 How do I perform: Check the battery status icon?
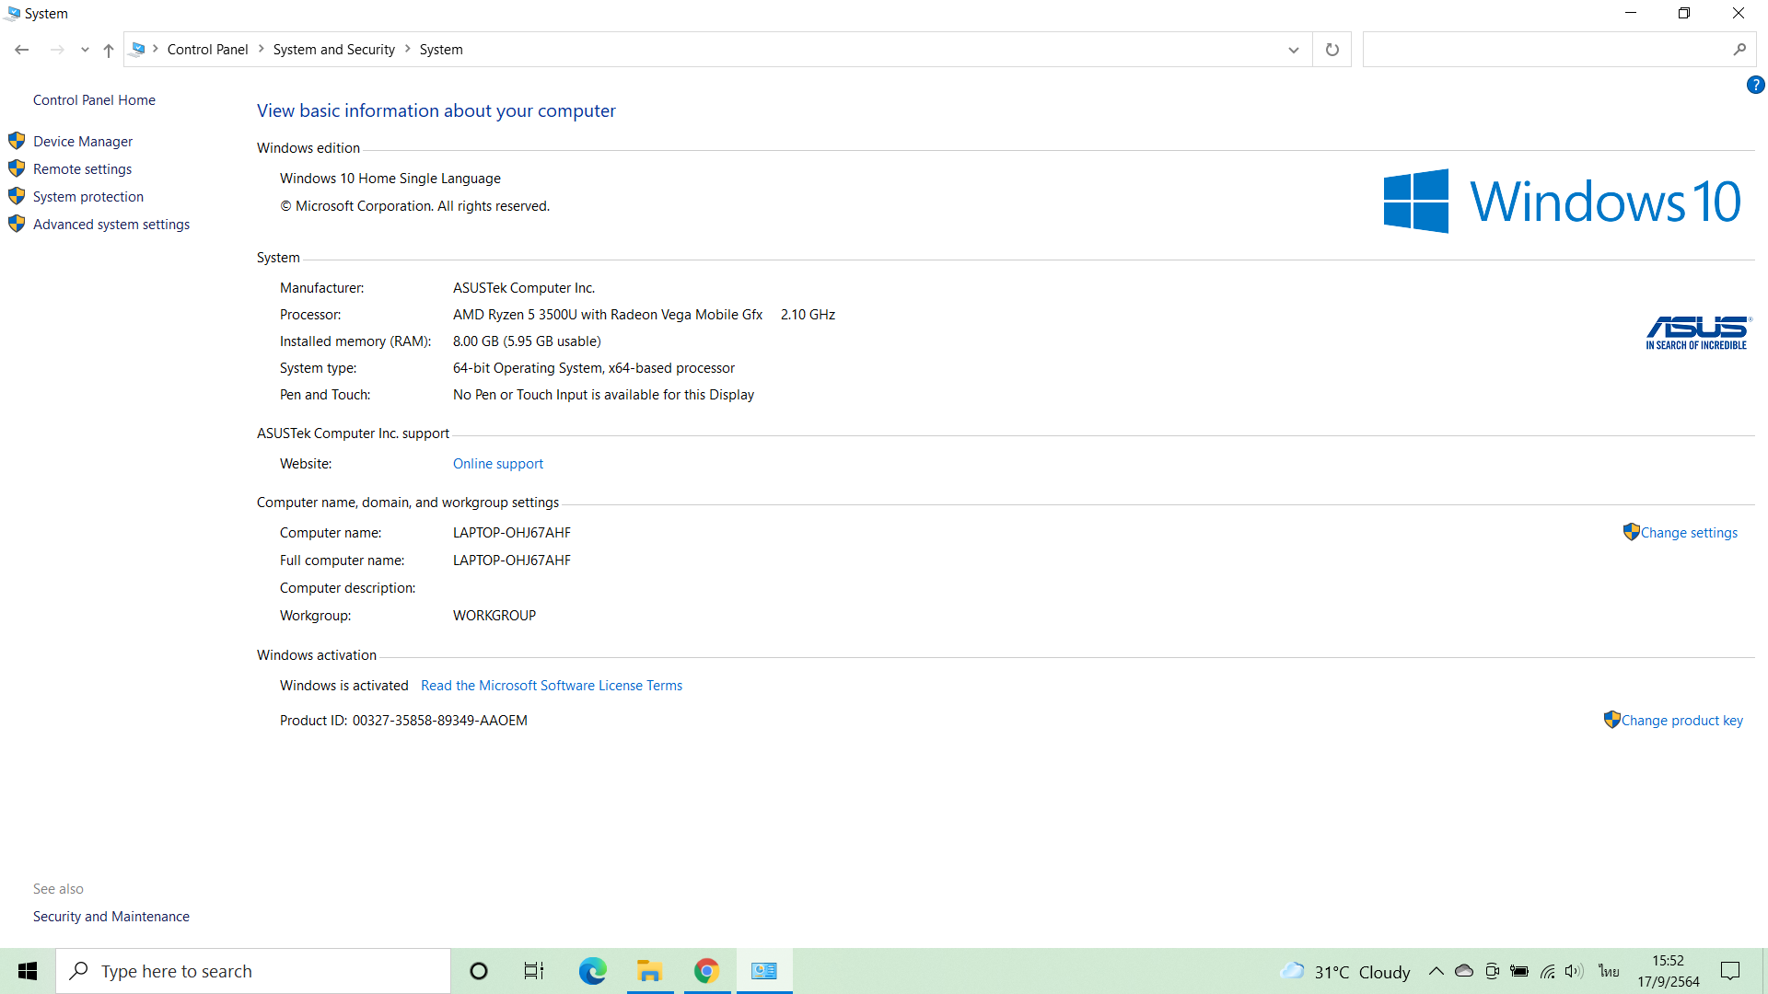[1519, 971]
